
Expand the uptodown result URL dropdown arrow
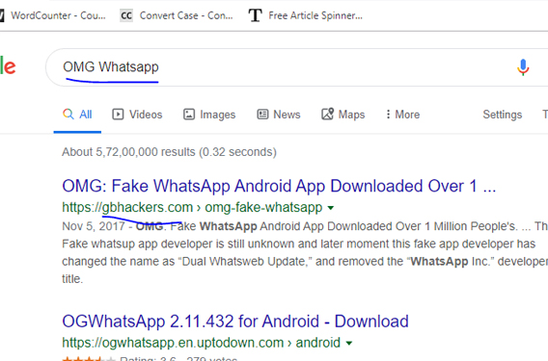click(349, 344)
